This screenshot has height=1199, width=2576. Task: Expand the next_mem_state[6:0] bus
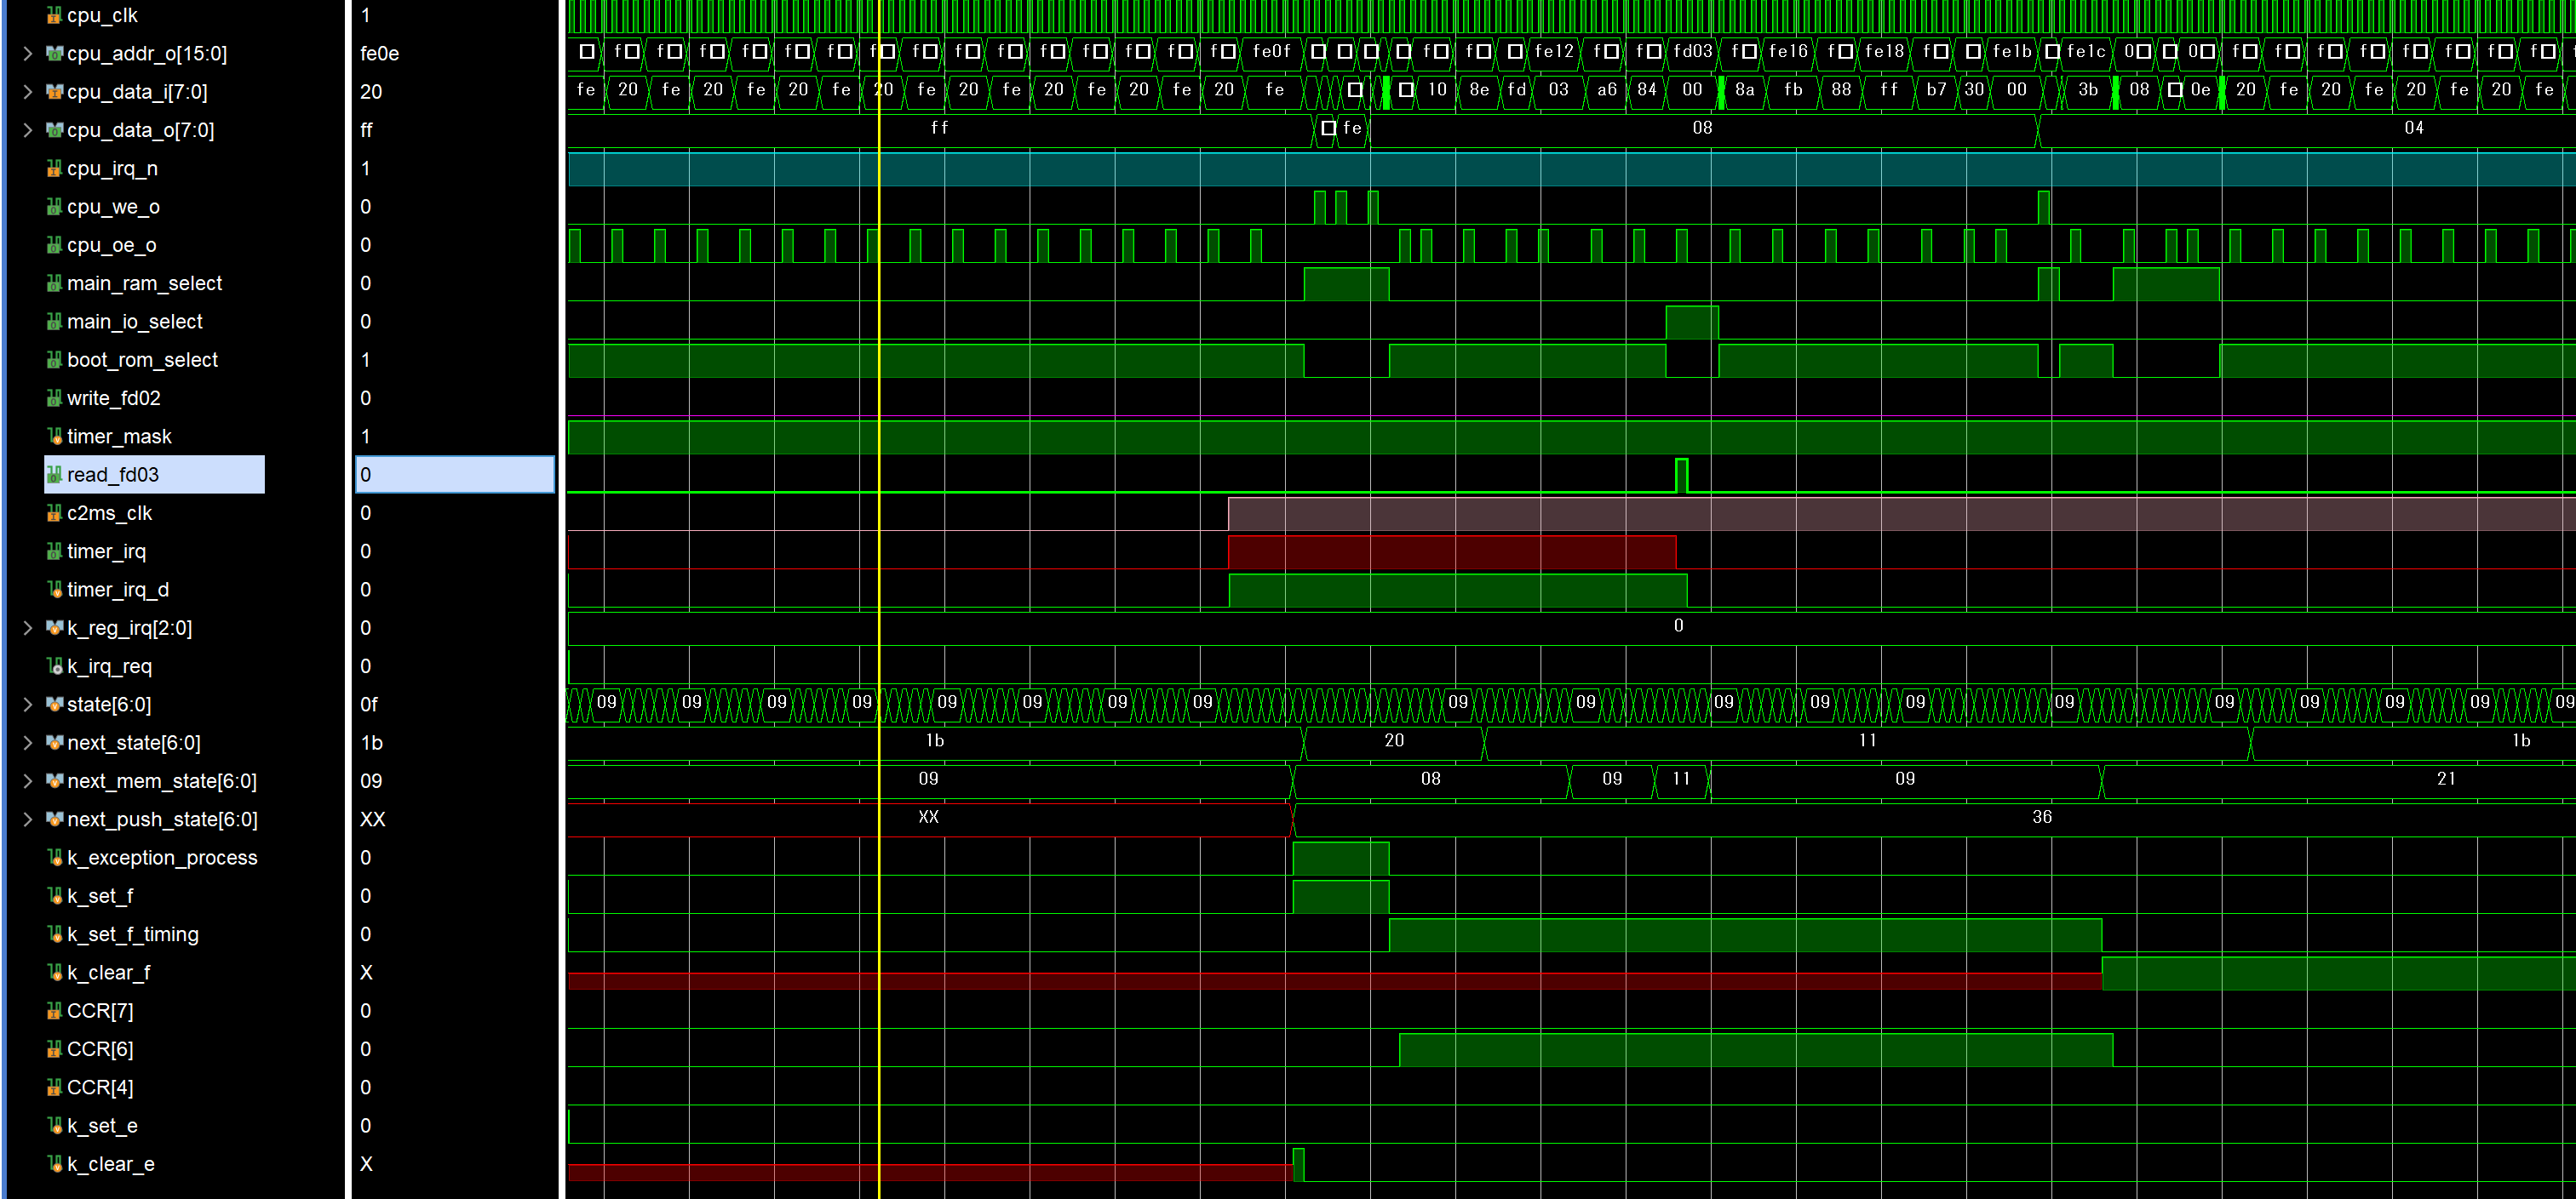(x=27, y=781)
